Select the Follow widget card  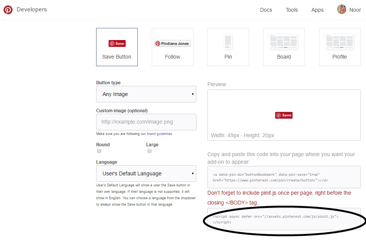[x=173, y=47]
